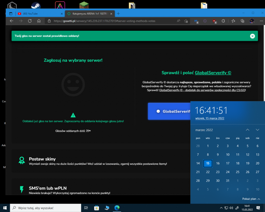View site security lock info
This screenshot has width=265, height=212.
(49, 21)
